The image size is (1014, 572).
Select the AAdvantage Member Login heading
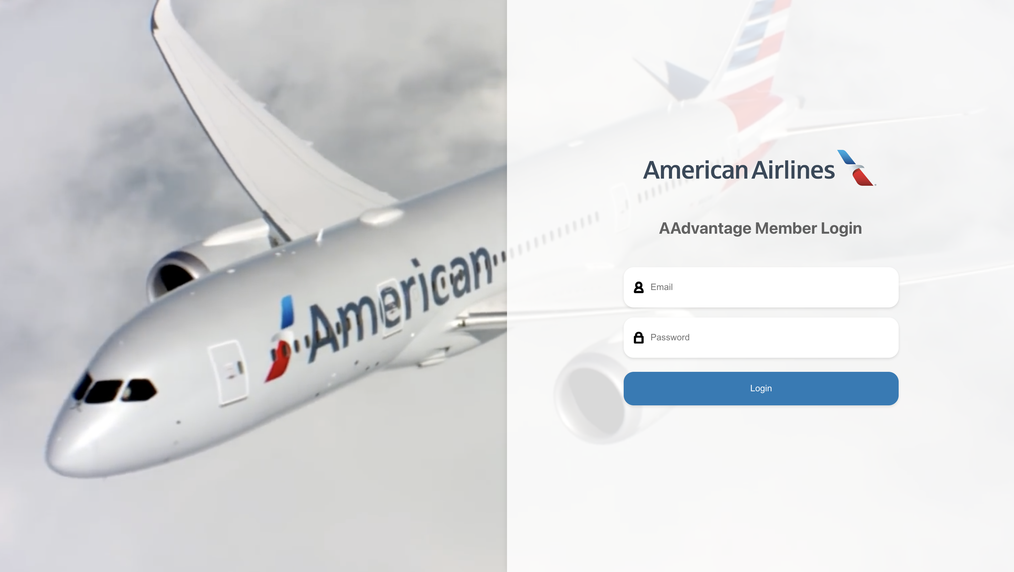click(760, 228)
